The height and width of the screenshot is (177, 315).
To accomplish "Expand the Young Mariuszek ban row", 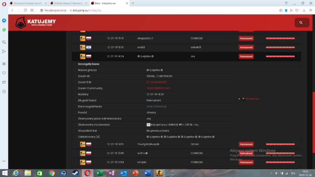I will (186, 144).
